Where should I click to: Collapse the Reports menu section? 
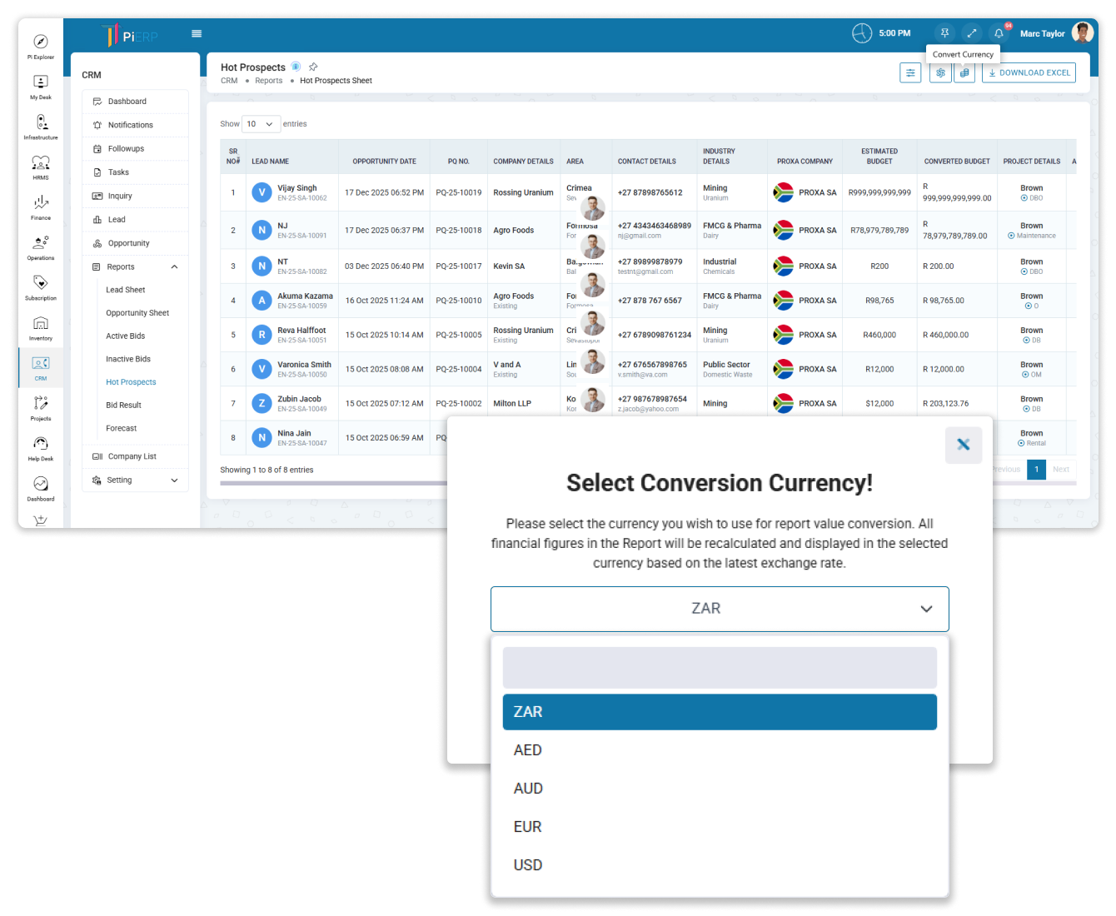coord(174,267)
